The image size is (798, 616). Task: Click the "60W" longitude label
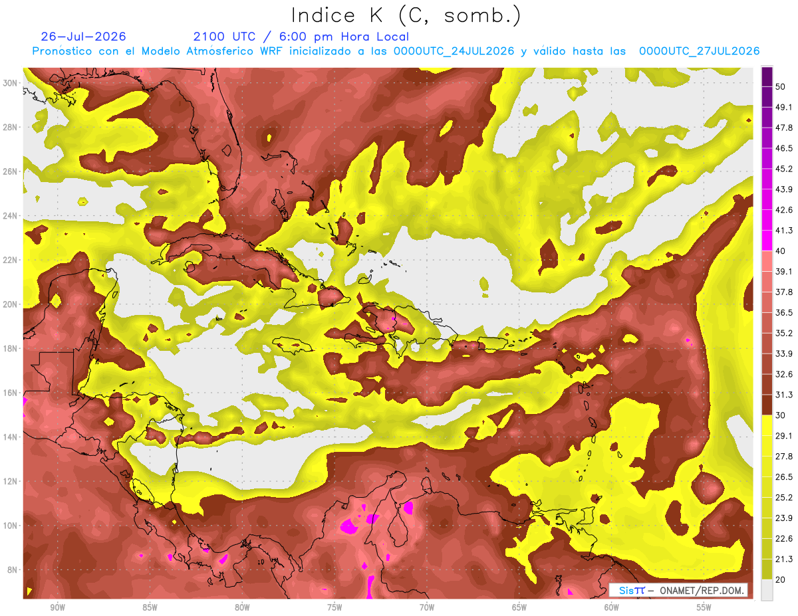[x=612, y=608]
